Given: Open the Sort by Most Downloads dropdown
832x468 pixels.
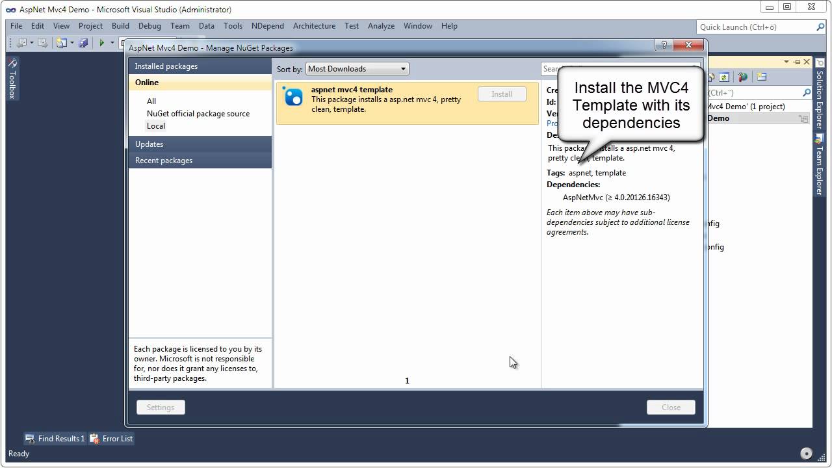Looking at the screenshot, I should click(357, 69).
